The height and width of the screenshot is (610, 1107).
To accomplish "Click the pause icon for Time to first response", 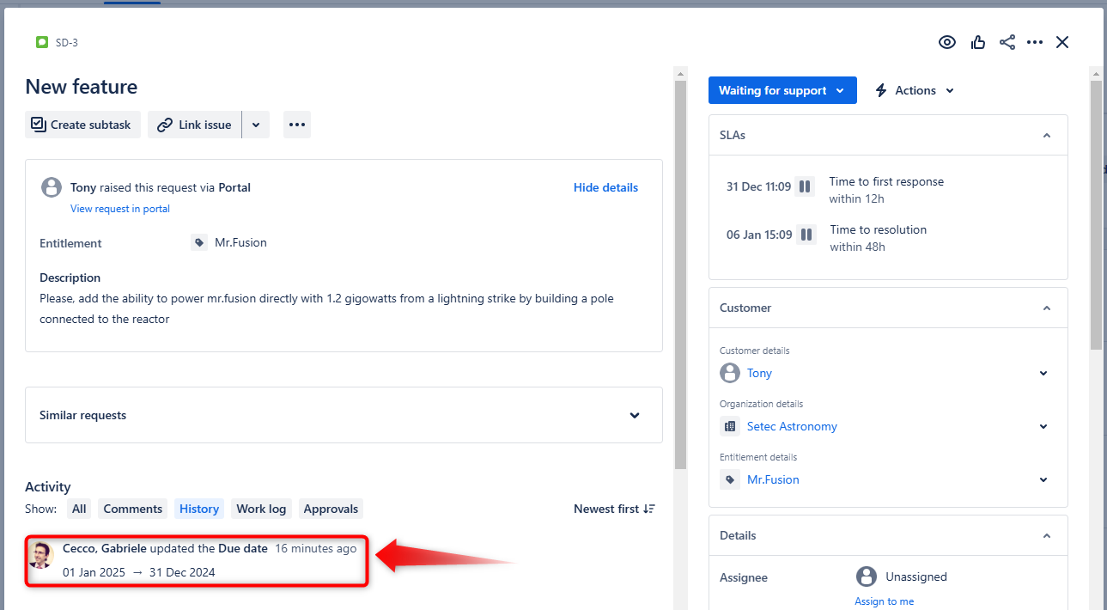I will tap(805, 186).
